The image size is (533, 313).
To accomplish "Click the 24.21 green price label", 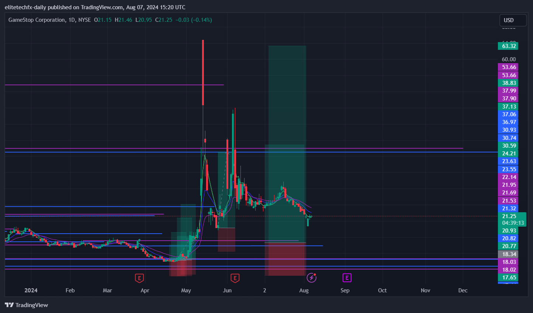I will [508, 154].
